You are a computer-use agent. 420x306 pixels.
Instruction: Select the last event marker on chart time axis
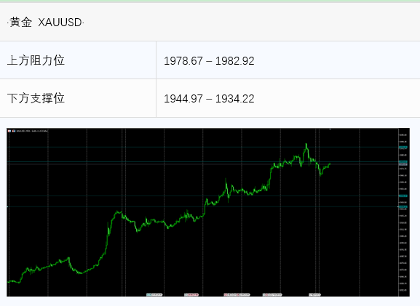click(x=314, y=294)
